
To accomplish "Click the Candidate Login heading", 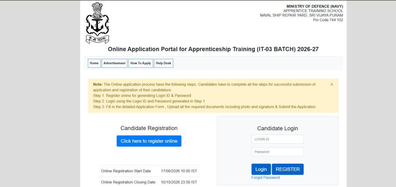I will [x=278, y=128].
